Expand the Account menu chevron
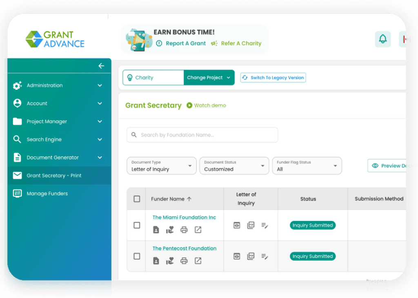The height and width of the screenshot is (298, 418). point(100,103)
